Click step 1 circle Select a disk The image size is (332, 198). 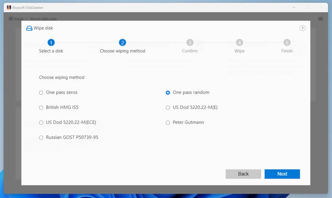pos(51,43)
